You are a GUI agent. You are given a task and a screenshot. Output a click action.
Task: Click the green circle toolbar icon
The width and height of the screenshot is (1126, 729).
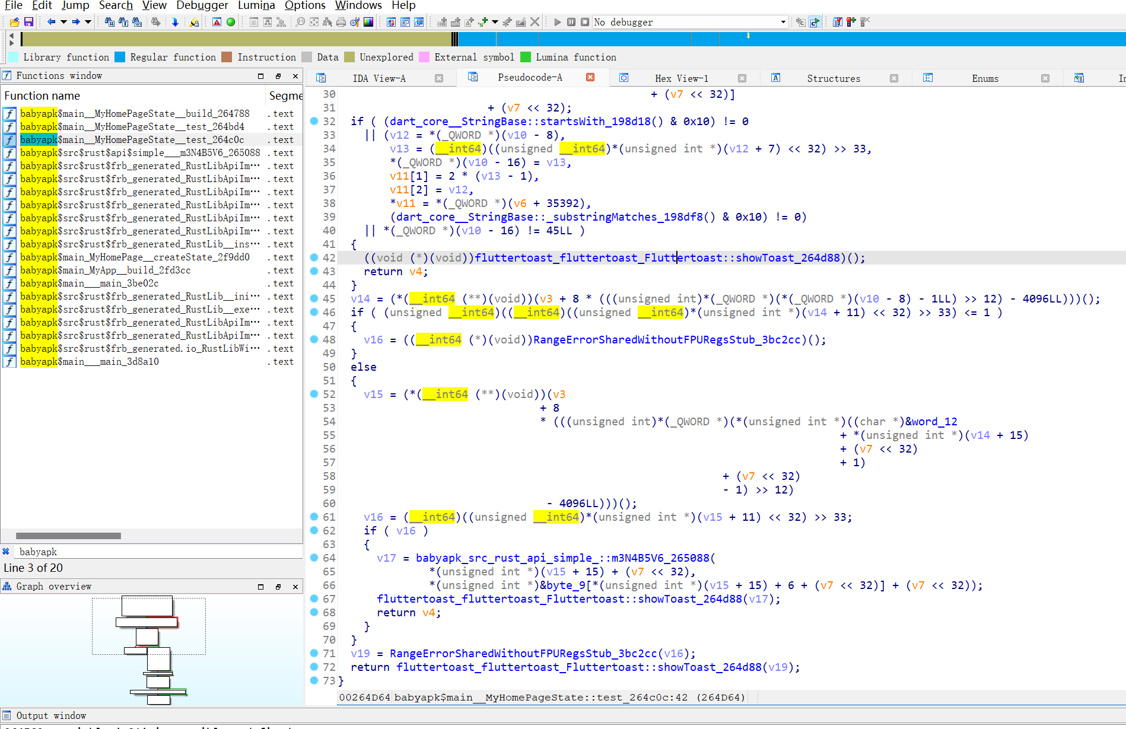pyautogui.click(x=231, y=22)
